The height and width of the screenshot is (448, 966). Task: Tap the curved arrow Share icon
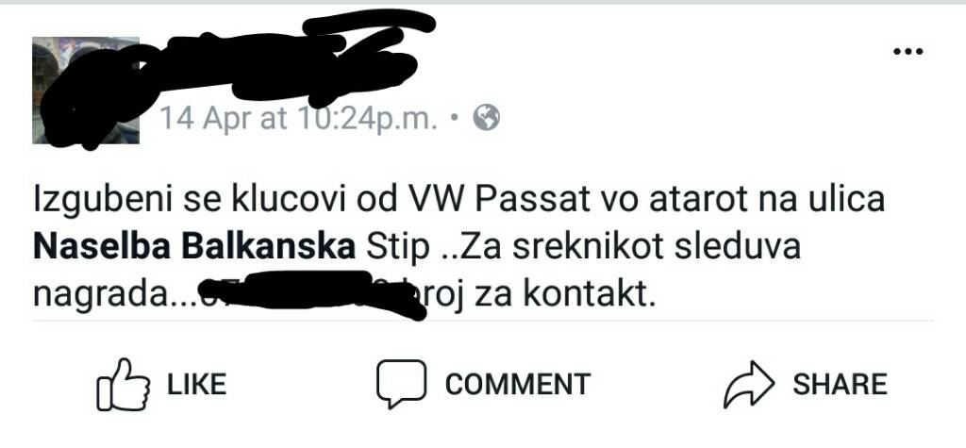(748, 383)
